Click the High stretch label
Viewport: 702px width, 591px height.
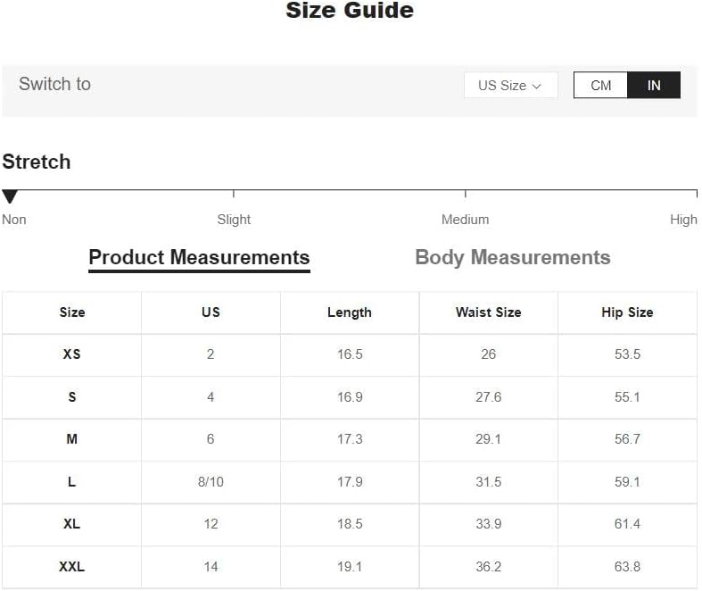point(683,220)
